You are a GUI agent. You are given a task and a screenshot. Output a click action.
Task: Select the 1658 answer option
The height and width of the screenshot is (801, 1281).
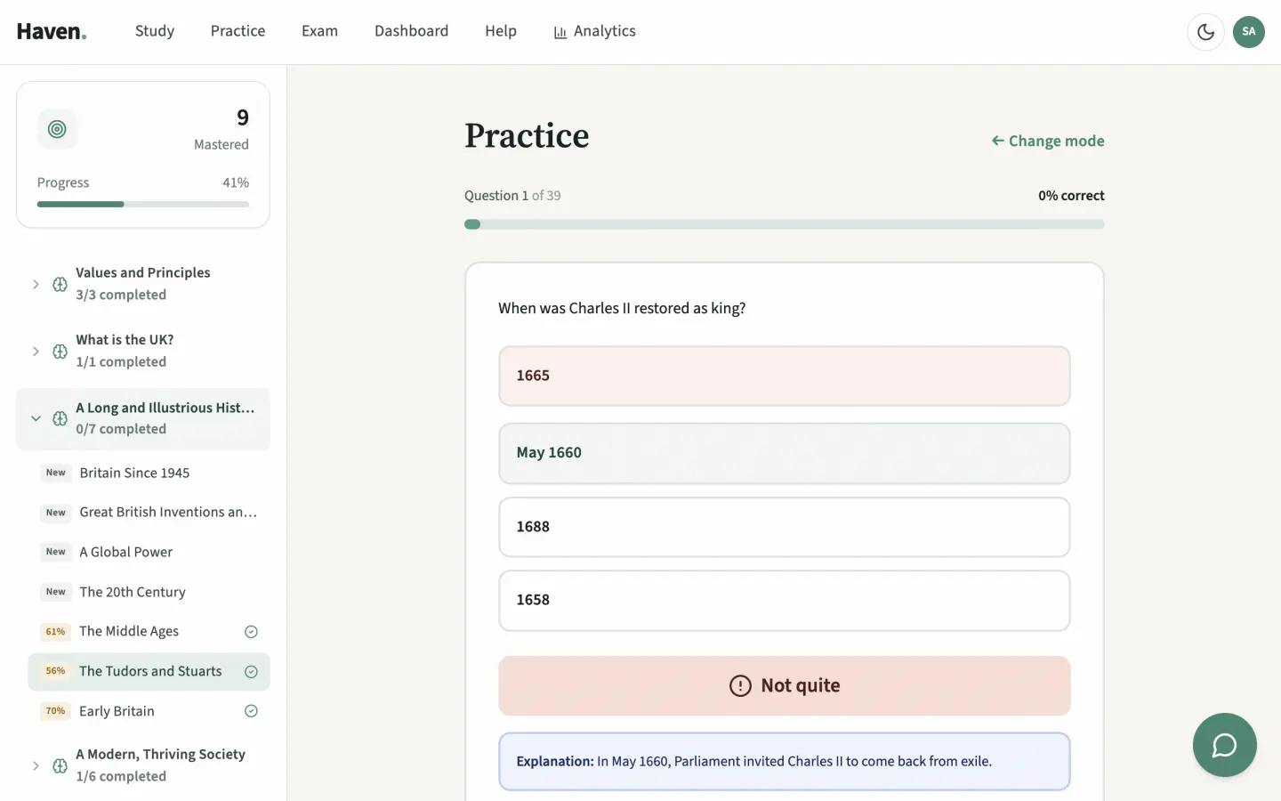click(x=784, y=601)
